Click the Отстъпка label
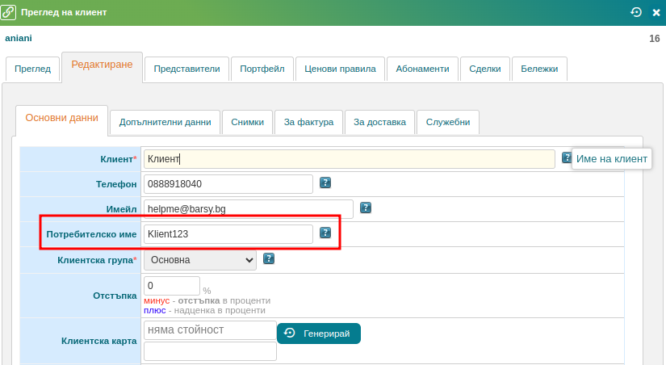The height and width of the screenshot is (365, 666). coord(115,296)
